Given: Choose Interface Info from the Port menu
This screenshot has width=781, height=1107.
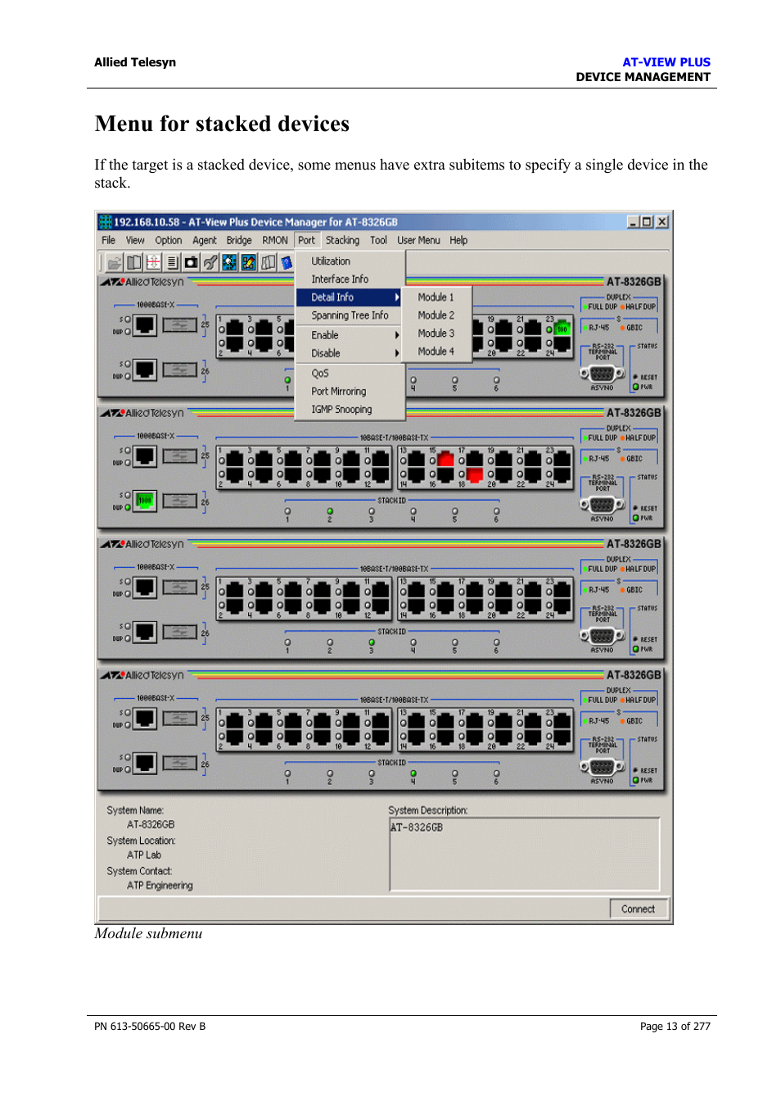Looking at the screenshot, I should pos(350,279).
